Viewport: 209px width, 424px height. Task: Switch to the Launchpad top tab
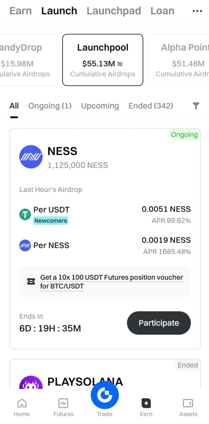(114, 11)
